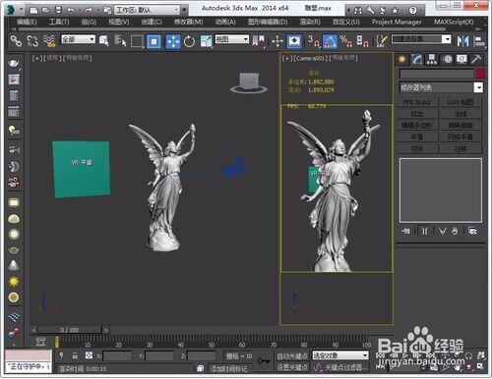Open the 工具(T) menu

(59, 22)
